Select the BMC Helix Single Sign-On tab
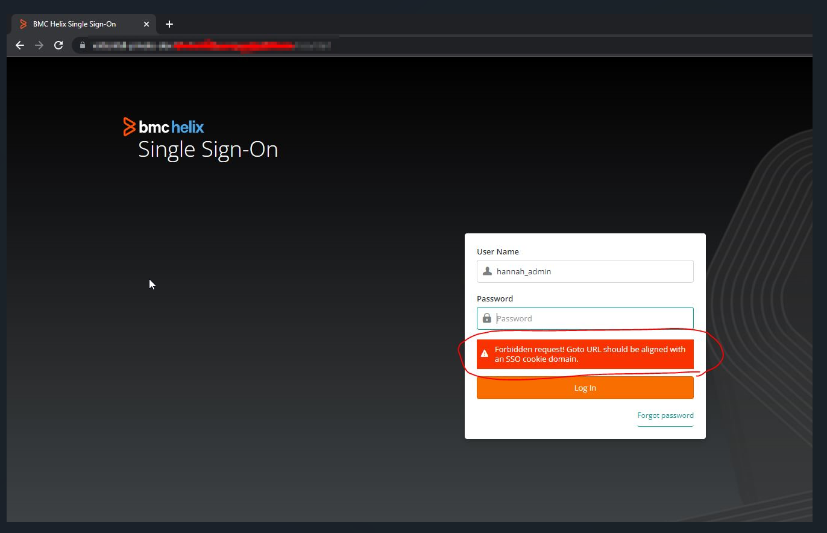The width and height of the screenshot is (827, 533). [x=84, y=24]
